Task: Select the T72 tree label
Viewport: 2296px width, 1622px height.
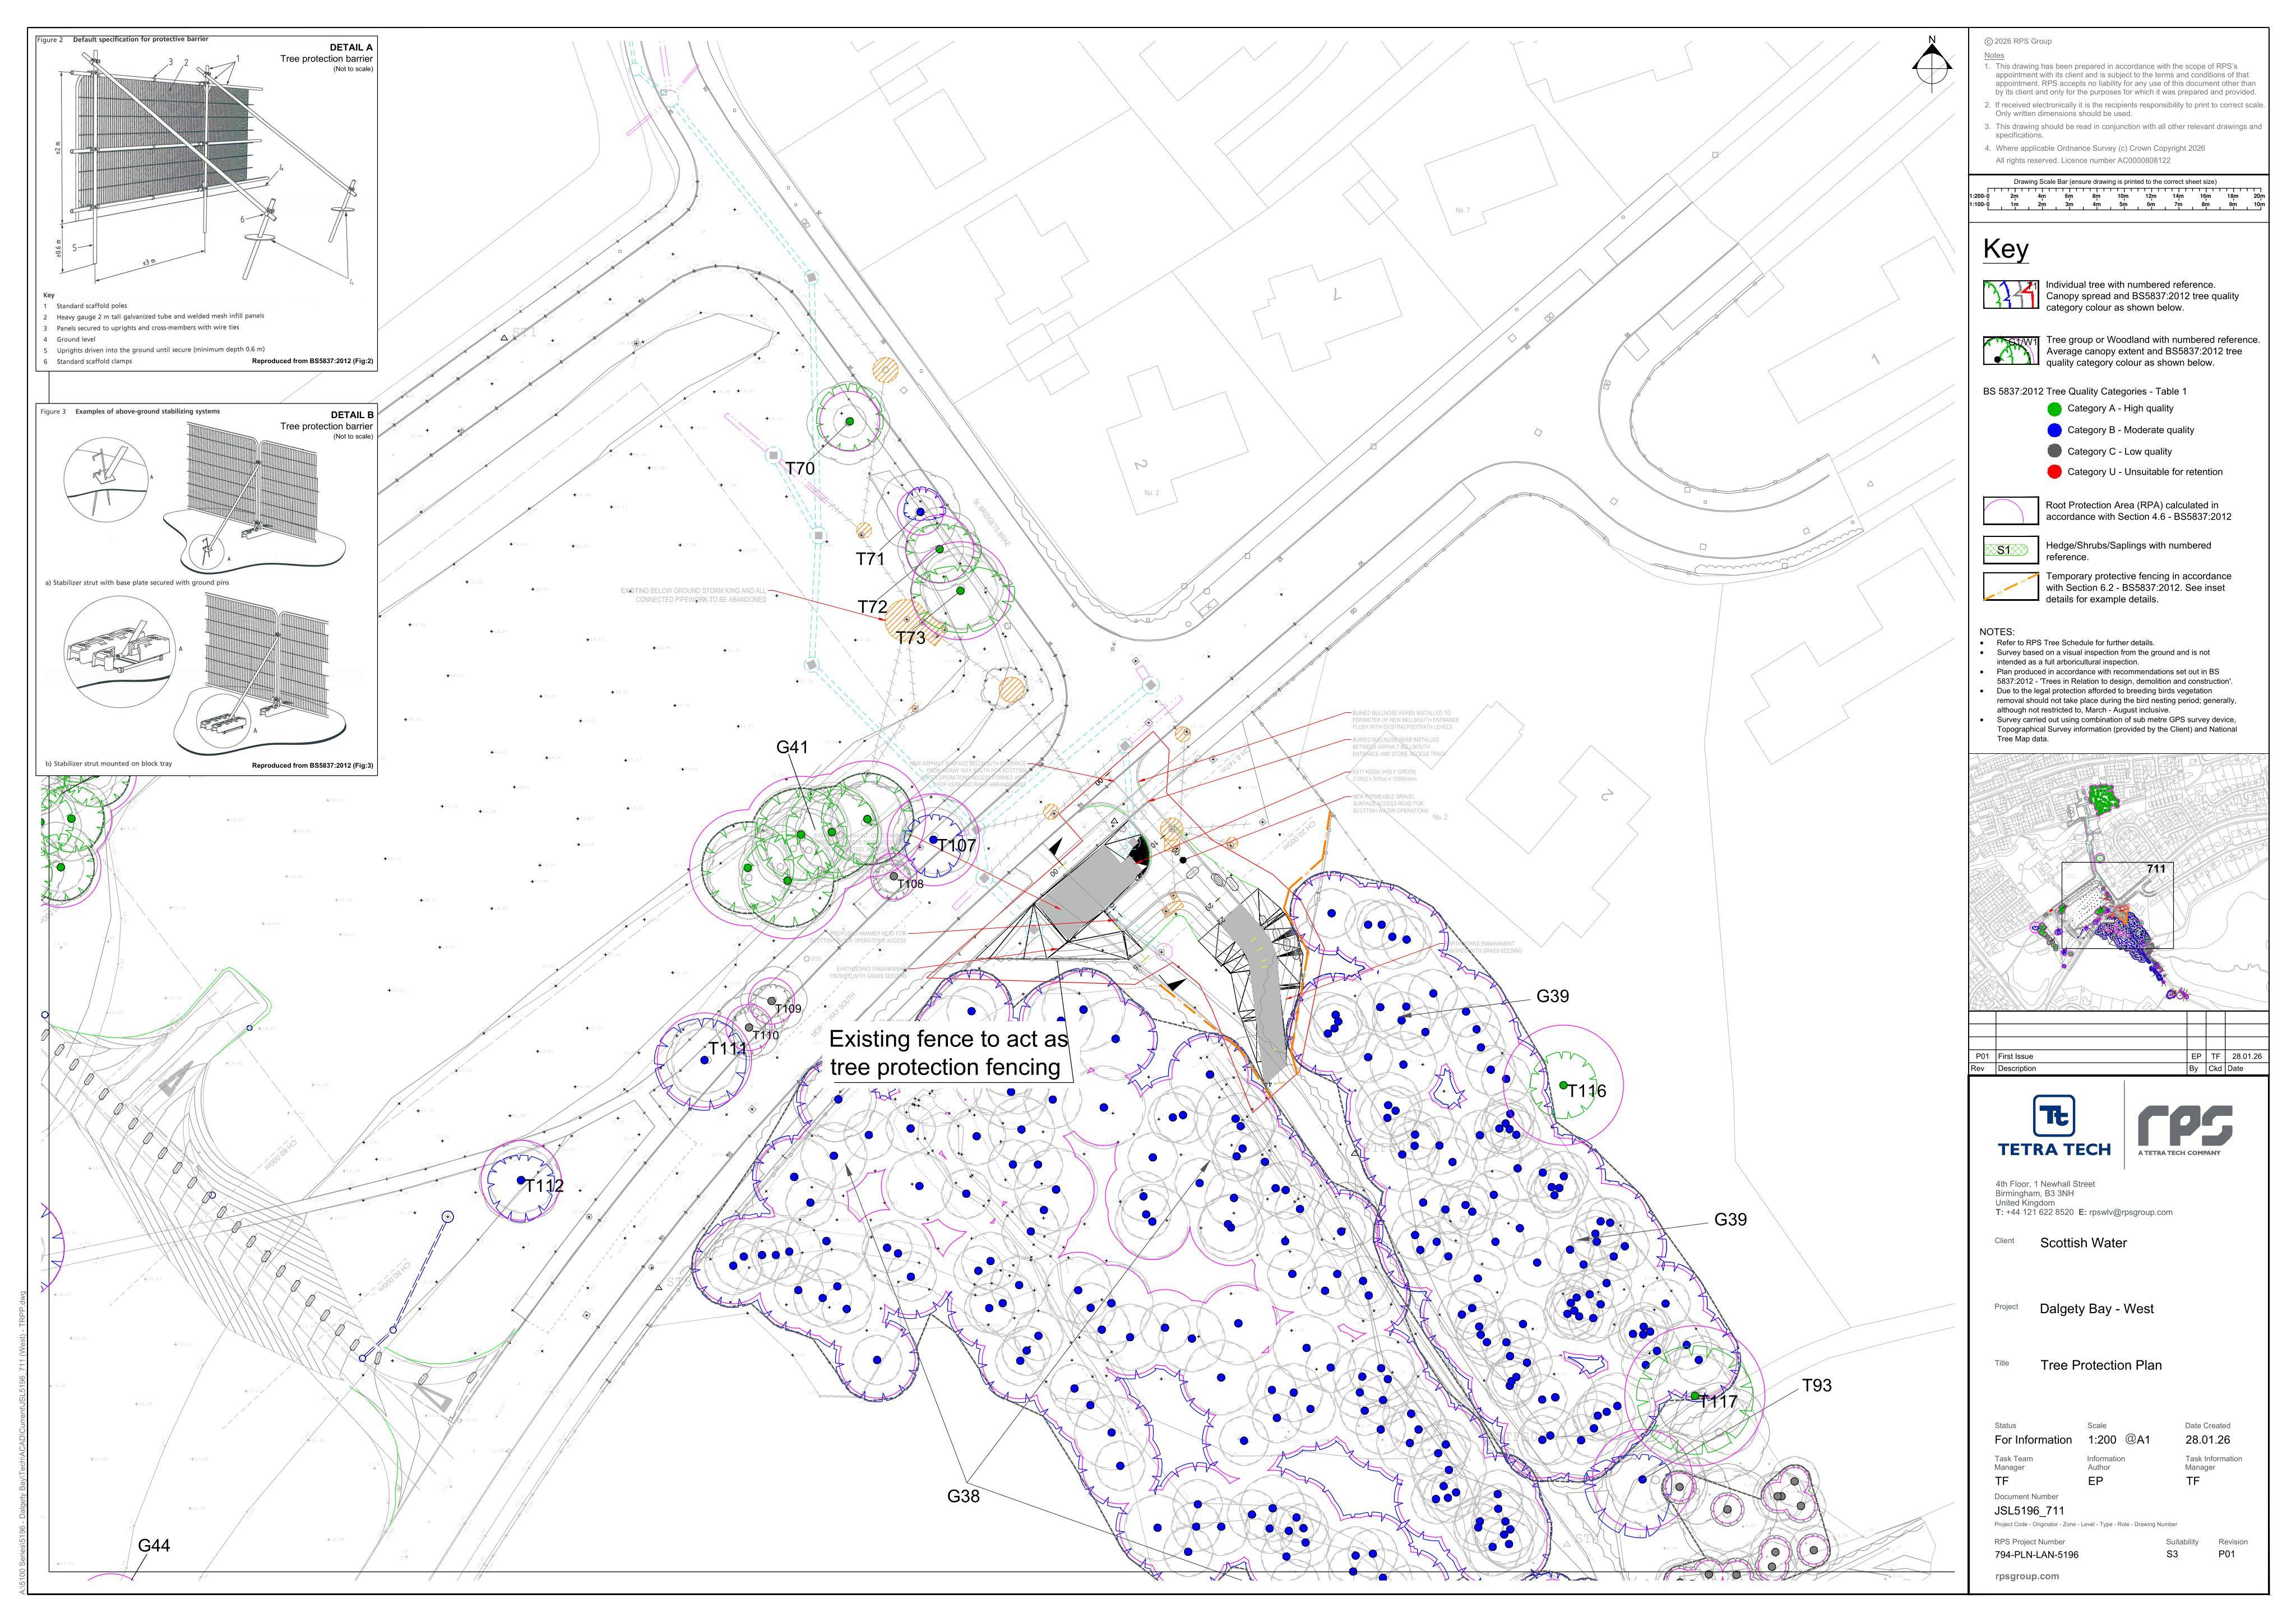Action: (x=872, y=607)
